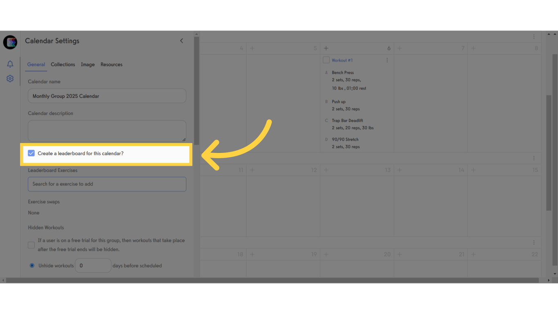
Task: Click the Trap Bar Deadlift exercise name
Action: (x=347, y=121)
